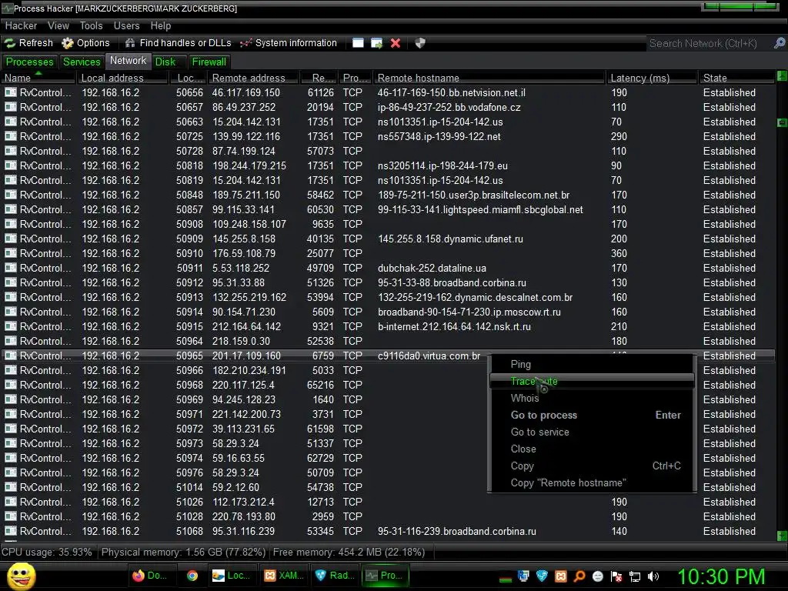The image size is (788, 591).
Task: Open System information window
Action: tap(288, 43)
